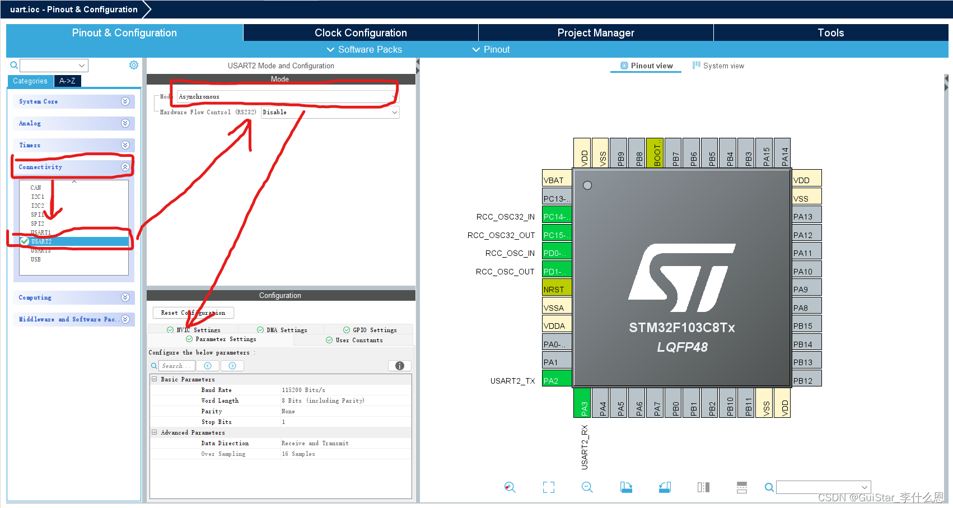Screen dimensions: 953x508
Task: Click the Reset Configuration button
Action: [x=193, y=313]
